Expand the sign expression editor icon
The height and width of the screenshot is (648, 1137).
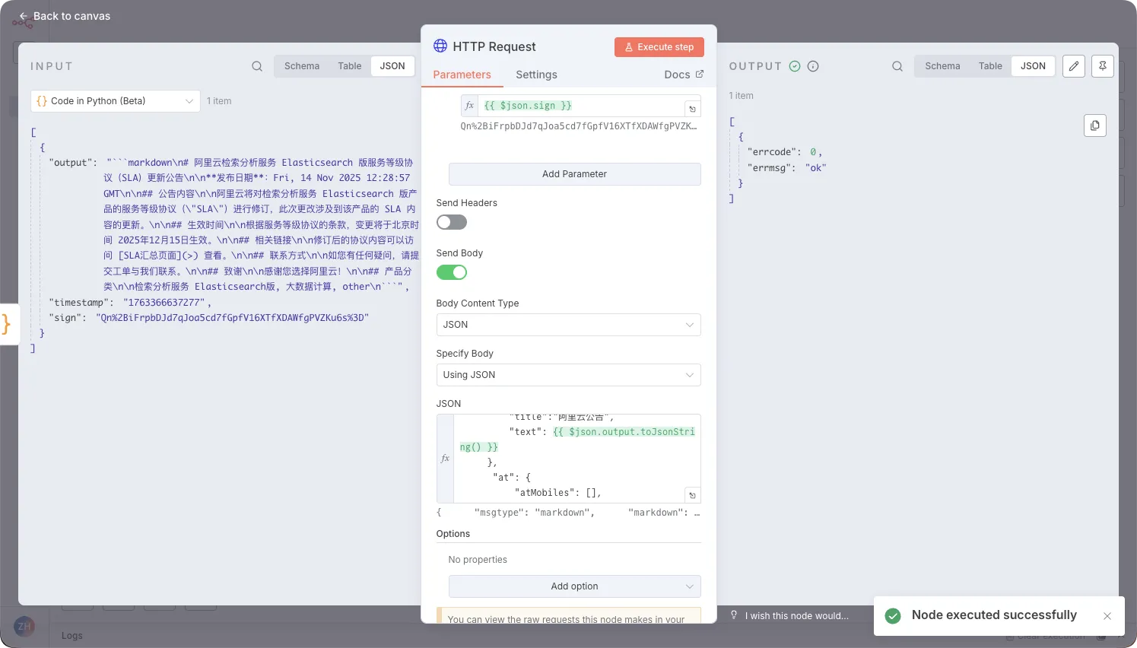(692, 109)
